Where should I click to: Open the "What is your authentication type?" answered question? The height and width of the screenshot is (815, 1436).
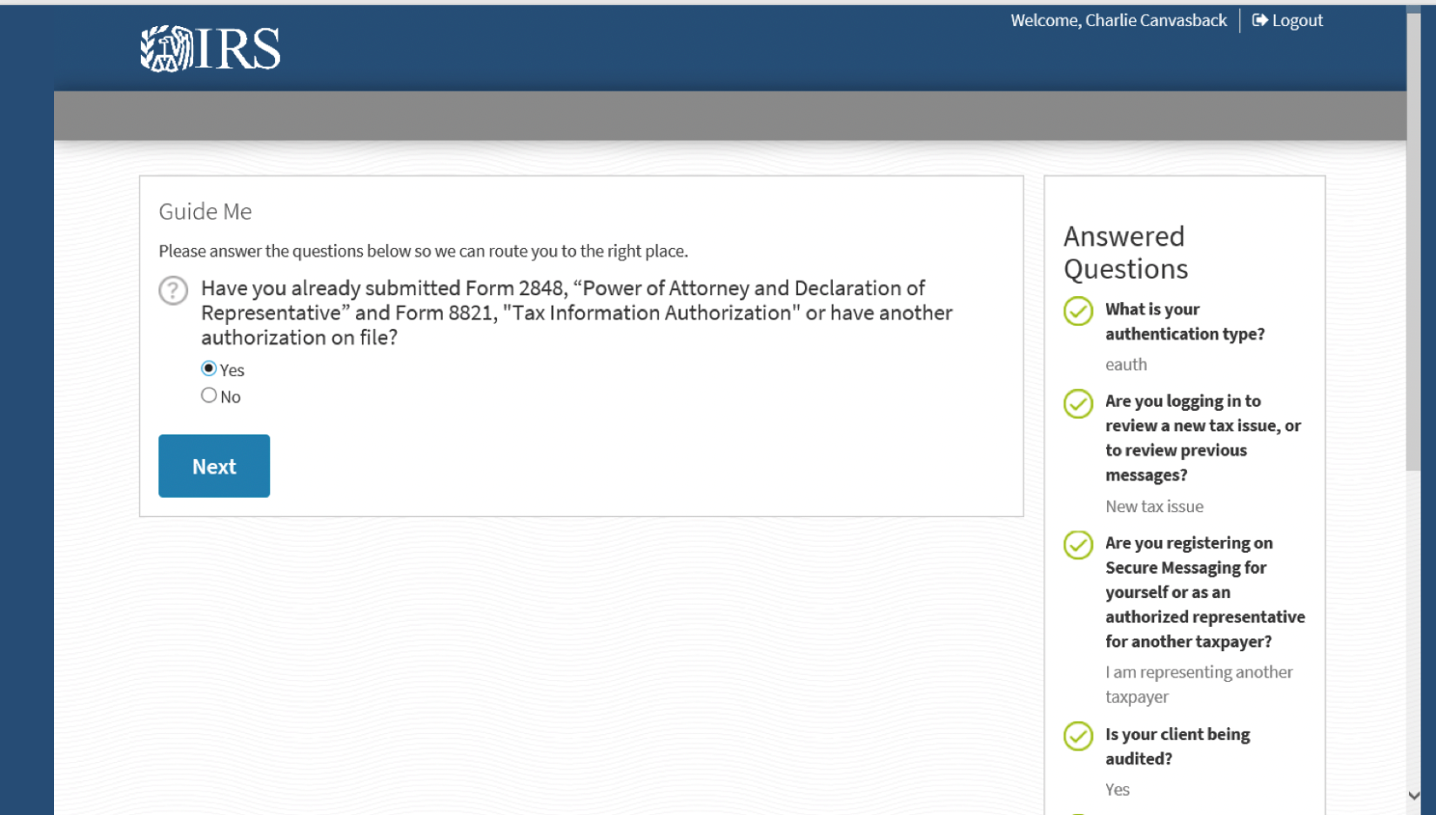click(1184, 321)
